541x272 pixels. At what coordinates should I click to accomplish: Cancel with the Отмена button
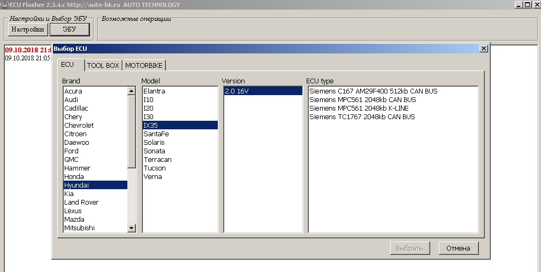[458, 248]
